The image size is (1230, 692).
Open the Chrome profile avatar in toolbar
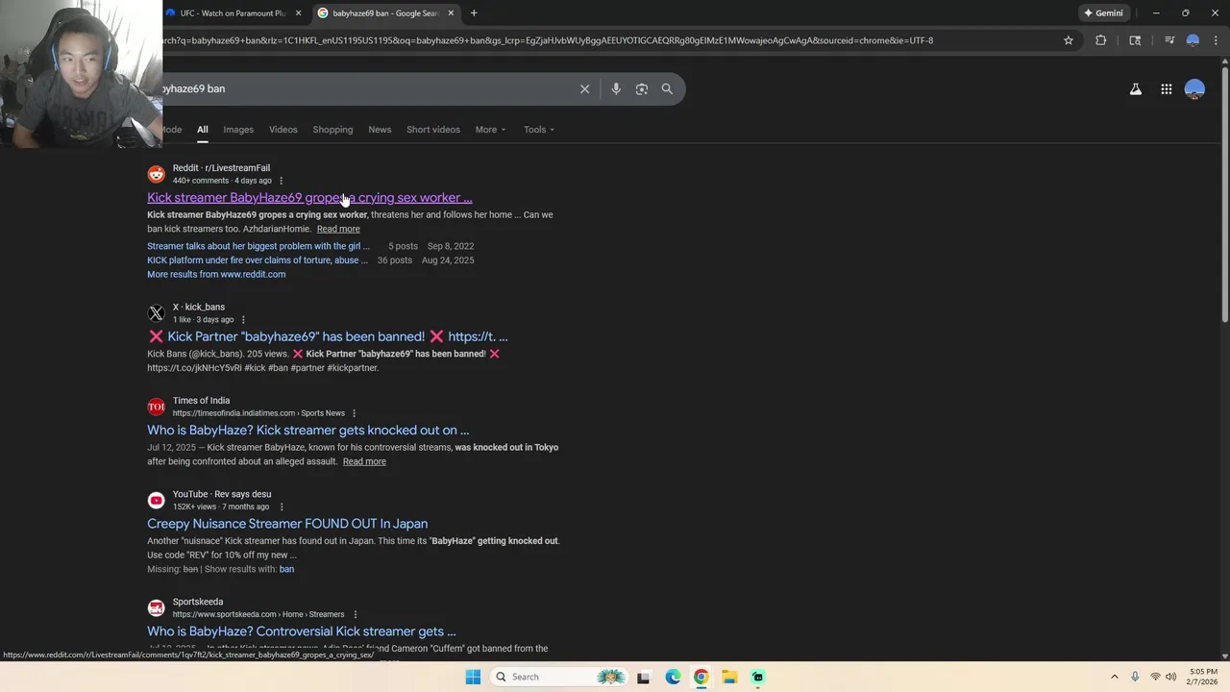coord(1193,40)
